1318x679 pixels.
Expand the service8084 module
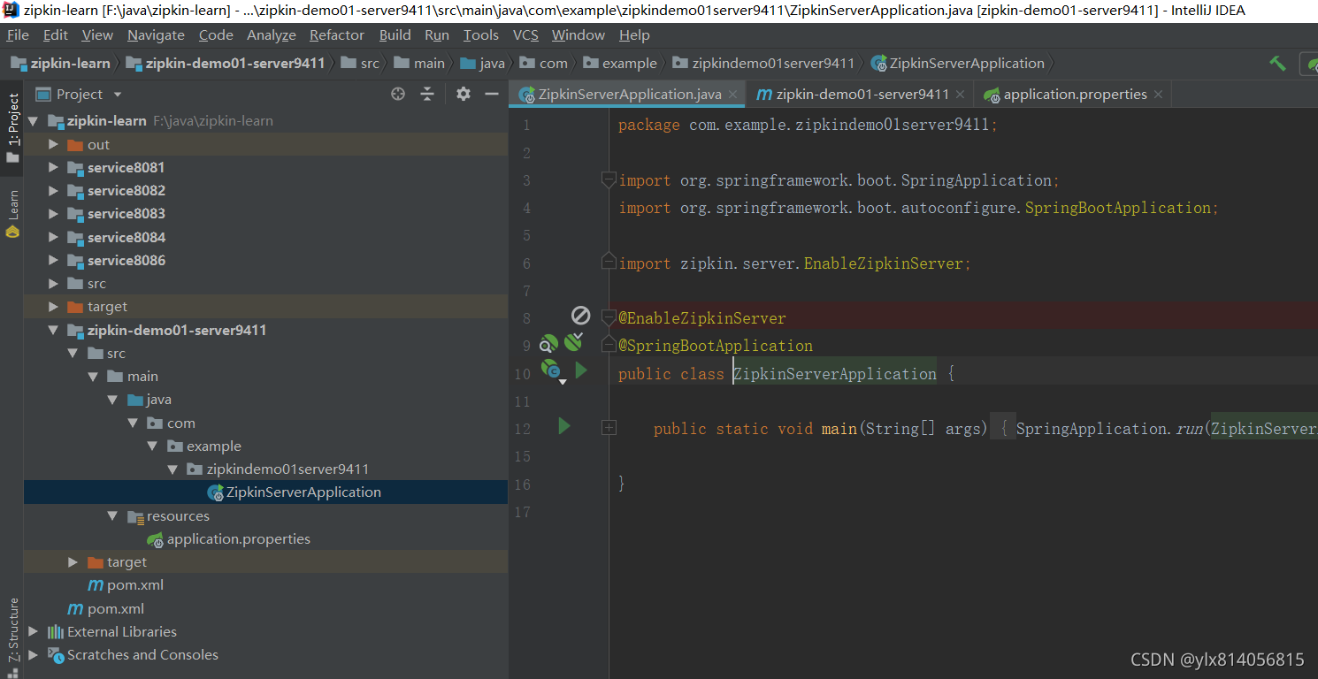(53, 237)
